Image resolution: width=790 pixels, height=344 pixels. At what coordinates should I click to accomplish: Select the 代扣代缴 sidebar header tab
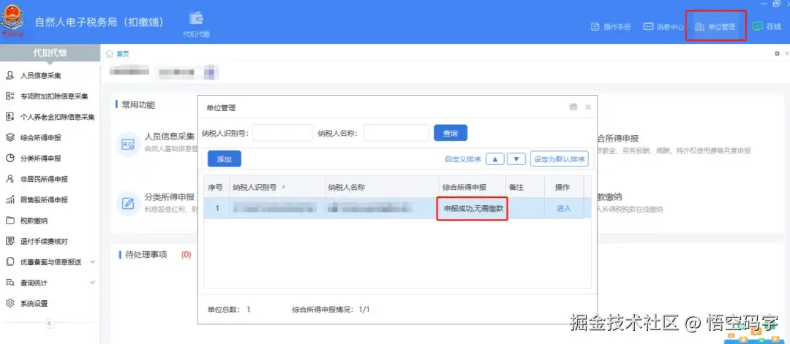(50, 53)
